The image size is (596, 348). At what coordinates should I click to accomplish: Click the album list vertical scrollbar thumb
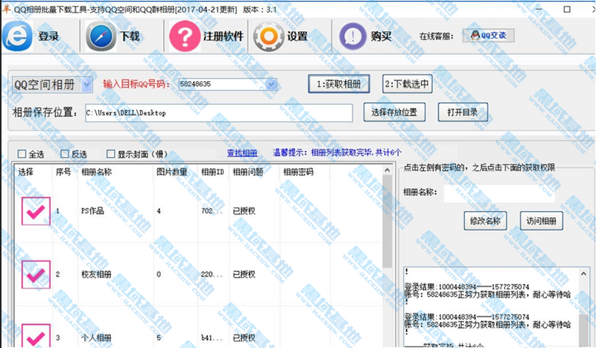pyautogui.click(x=387, y=222)
